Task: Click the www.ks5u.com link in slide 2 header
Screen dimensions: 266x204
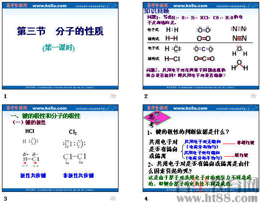Action: point(190,6)
